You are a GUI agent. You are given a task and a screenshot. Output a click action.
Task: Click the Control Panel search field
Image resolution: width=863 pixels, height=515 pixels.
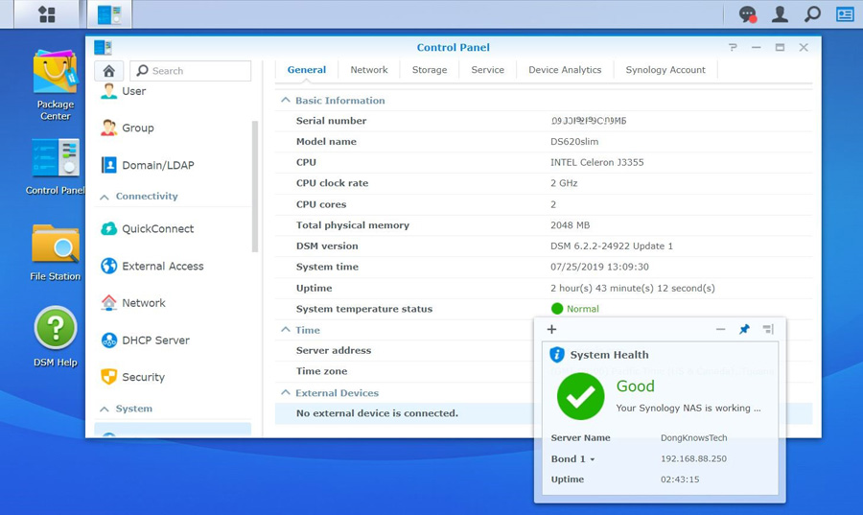coord(191,71)
